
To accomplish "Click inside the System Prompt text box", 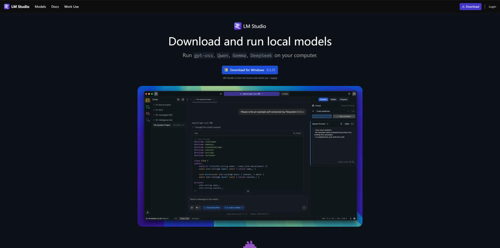I will pyautogui.click(x=333, y=146).
